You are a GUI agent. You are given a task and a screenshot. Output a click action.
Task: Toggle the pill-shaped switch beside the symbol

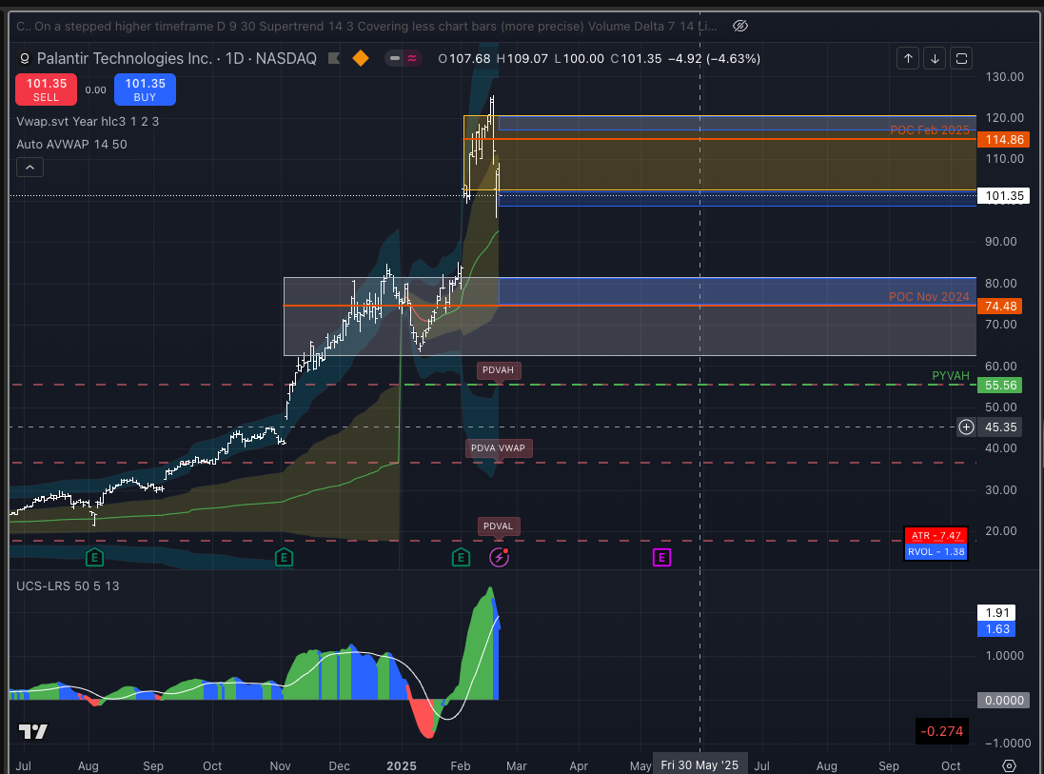pyautogui.click(x=404, y=58)
